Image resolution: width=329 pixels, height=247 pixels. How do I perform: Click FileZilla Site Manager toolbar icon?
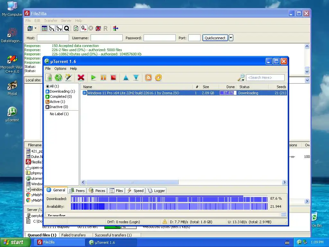click(30, 28)
